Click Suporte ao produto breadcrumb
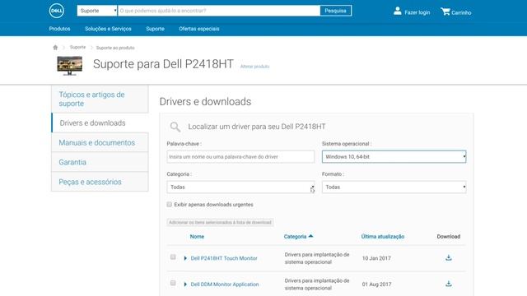This screenshot has width=527, height=296. (115, 48)
